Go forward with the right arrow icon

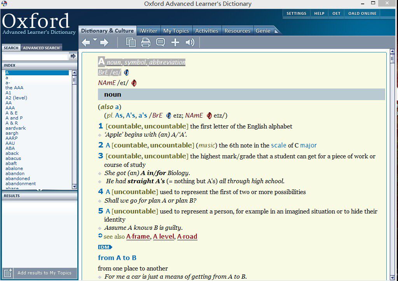(104, 42)
